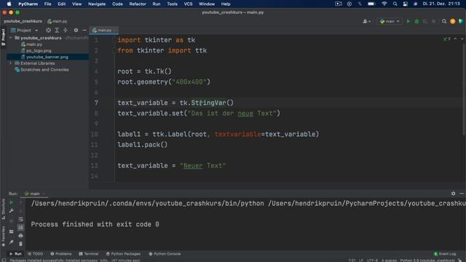The width and height of the screenshot is (466, 262).
Task: Open Project panel gear options
Action: click(76, 30)
